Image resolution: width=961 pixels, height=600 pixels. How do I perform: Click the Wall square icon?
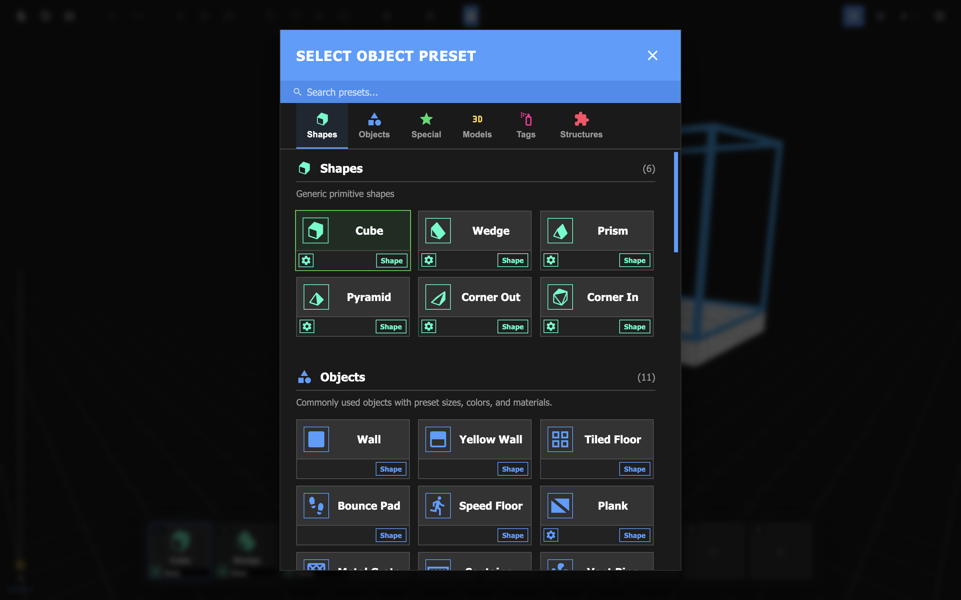click(x=316, y=439)
